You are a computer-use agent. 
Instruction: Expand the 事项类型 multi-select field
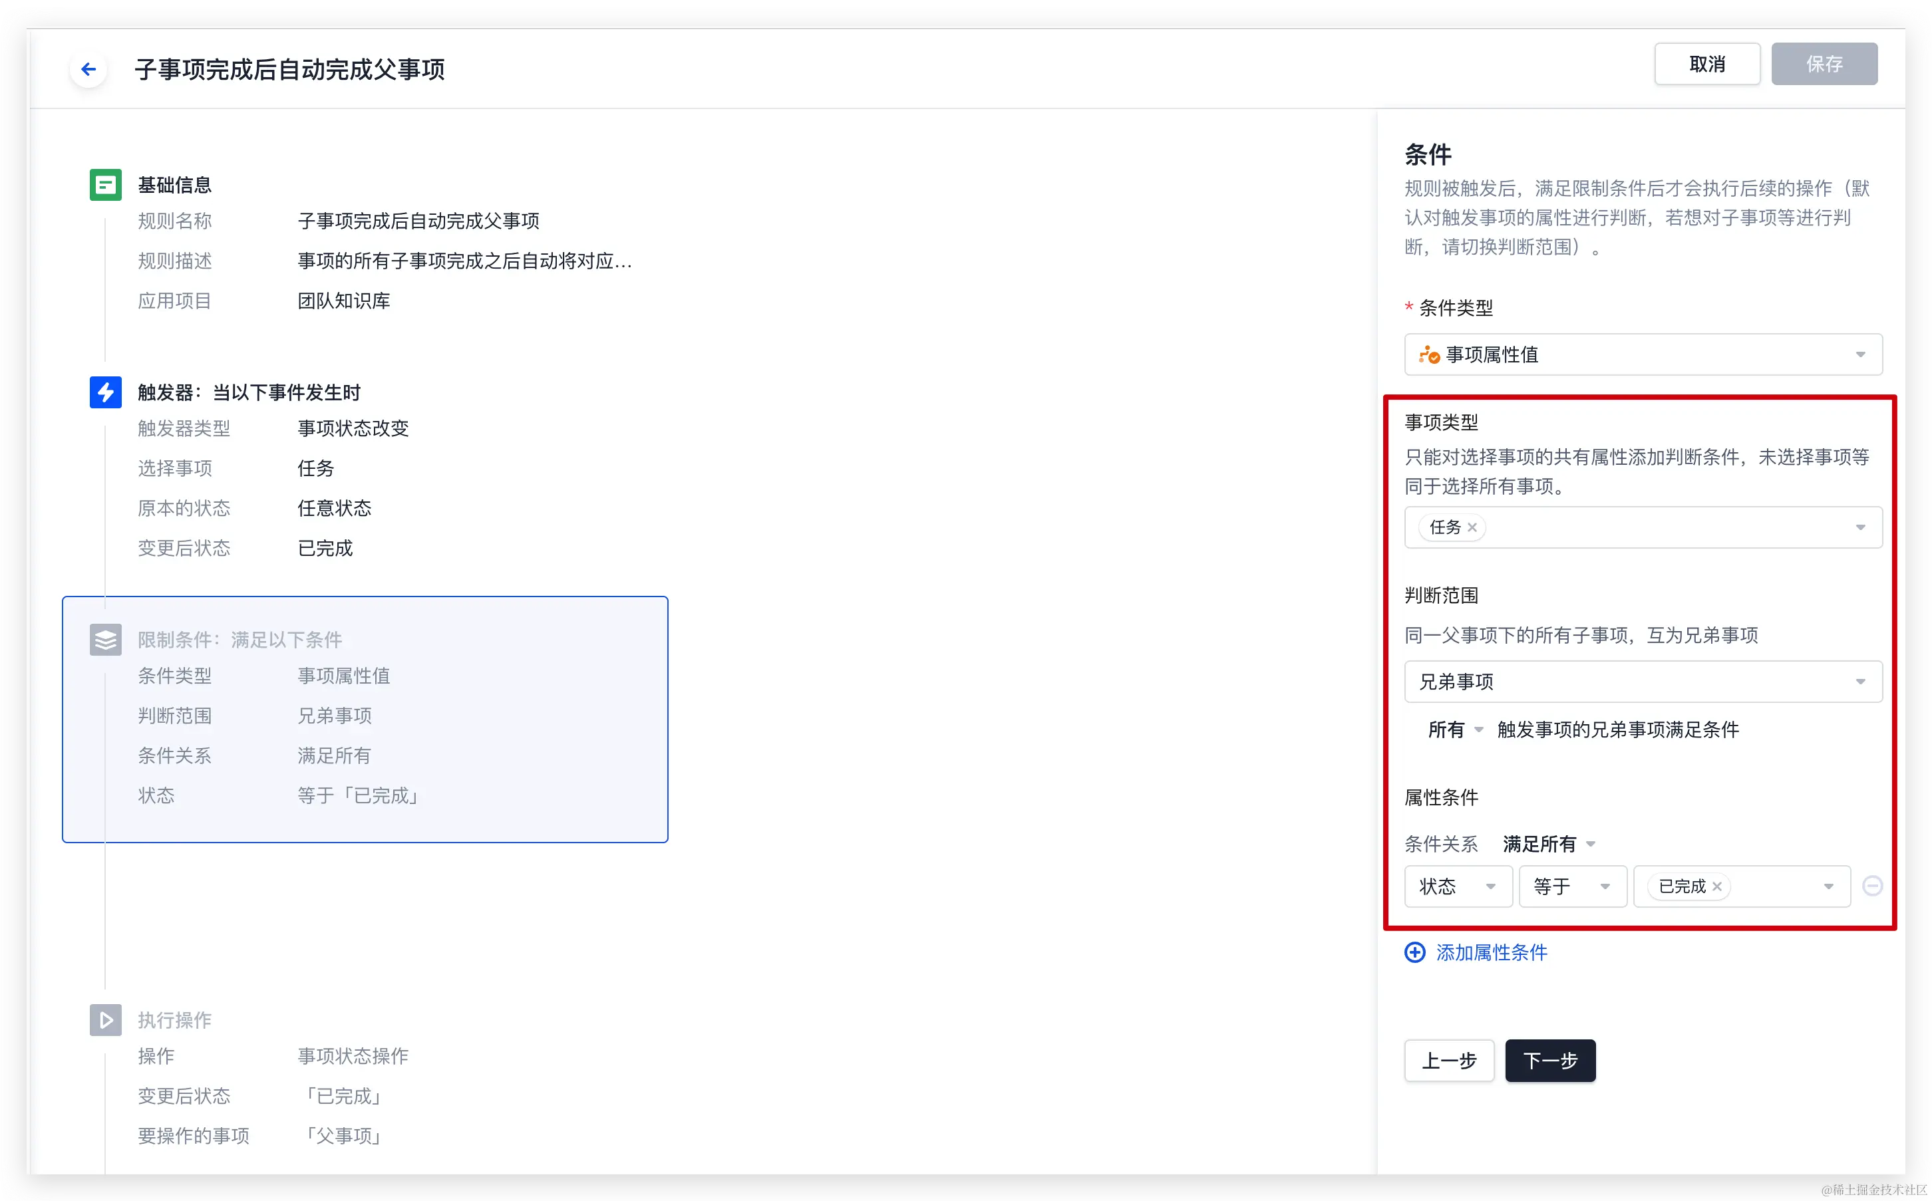[1643, 527]
